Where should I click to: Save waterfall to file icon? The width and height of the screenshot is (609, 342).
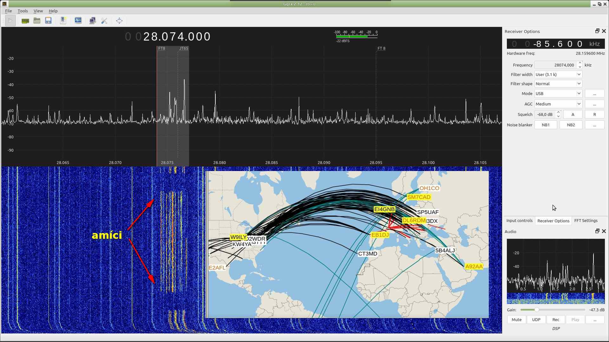pyautogui.click(x=63, y=21)
